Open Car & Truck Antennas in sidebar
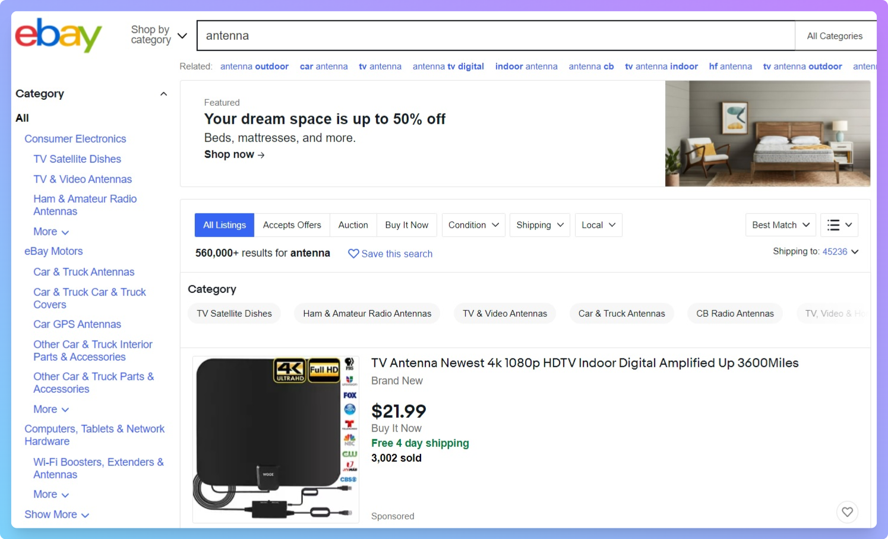Image resolution: width=888 pixels, height=539 pixels. coord(84,272)
